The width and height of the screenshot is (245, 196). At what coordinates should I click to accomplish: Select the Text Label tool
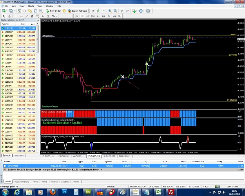click(48, 16)
